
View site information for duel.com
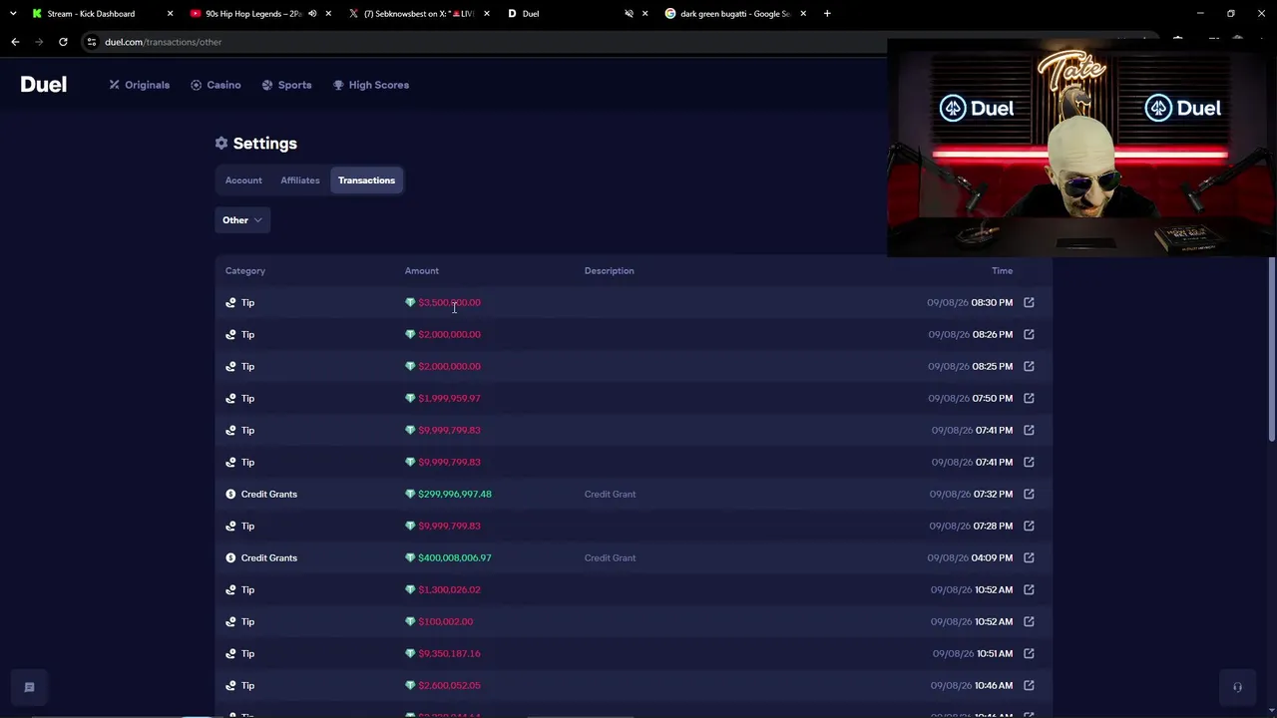[x=92, y=42]
